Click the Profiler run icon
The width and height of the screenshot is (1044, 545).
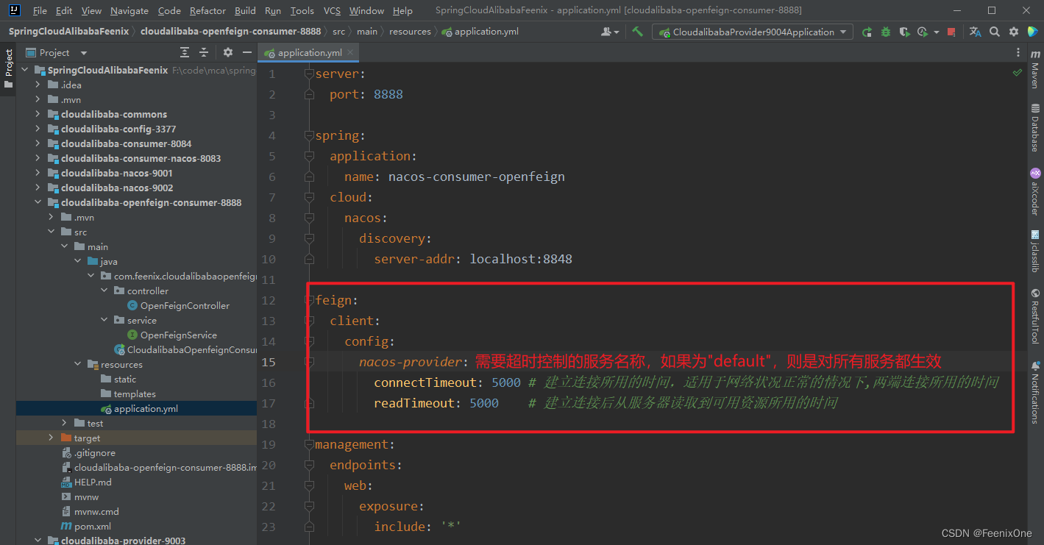tap(923, 32)
